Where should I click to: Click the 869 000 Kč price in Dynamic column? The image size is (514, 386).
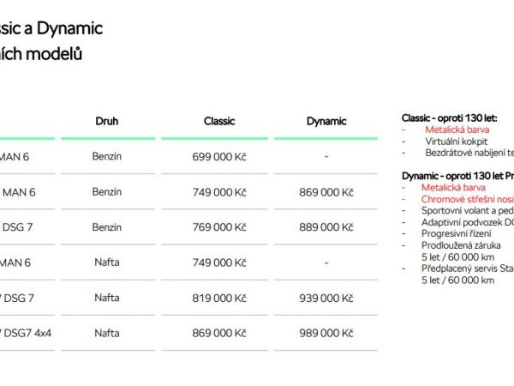pyautogui.click(x=326, y=192)
